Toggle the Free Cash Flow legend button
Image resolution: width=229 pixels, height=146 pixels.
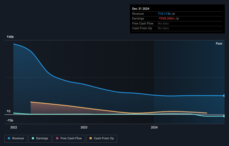pos(69,138)
